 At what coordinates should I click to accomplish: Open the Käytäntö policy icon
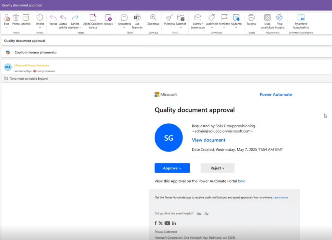236,17
